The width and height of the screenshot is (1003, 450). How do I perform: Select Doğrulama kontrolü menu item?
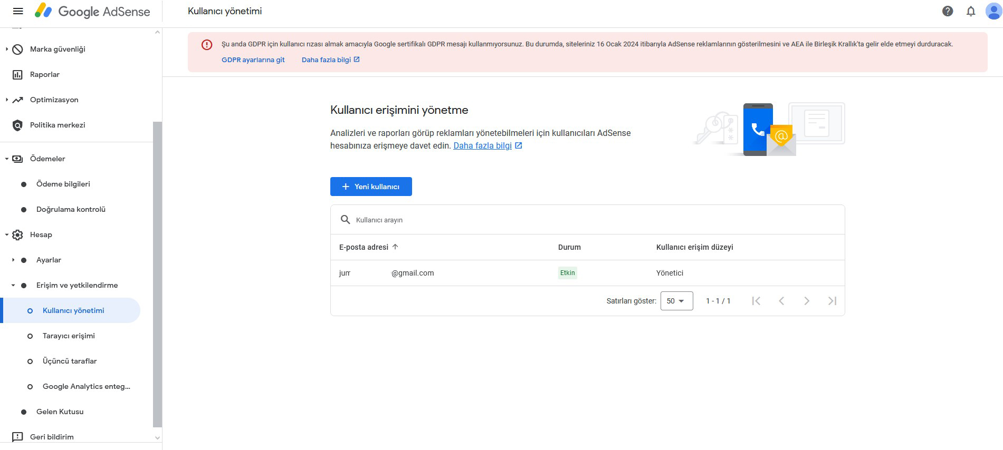[71, 209]
